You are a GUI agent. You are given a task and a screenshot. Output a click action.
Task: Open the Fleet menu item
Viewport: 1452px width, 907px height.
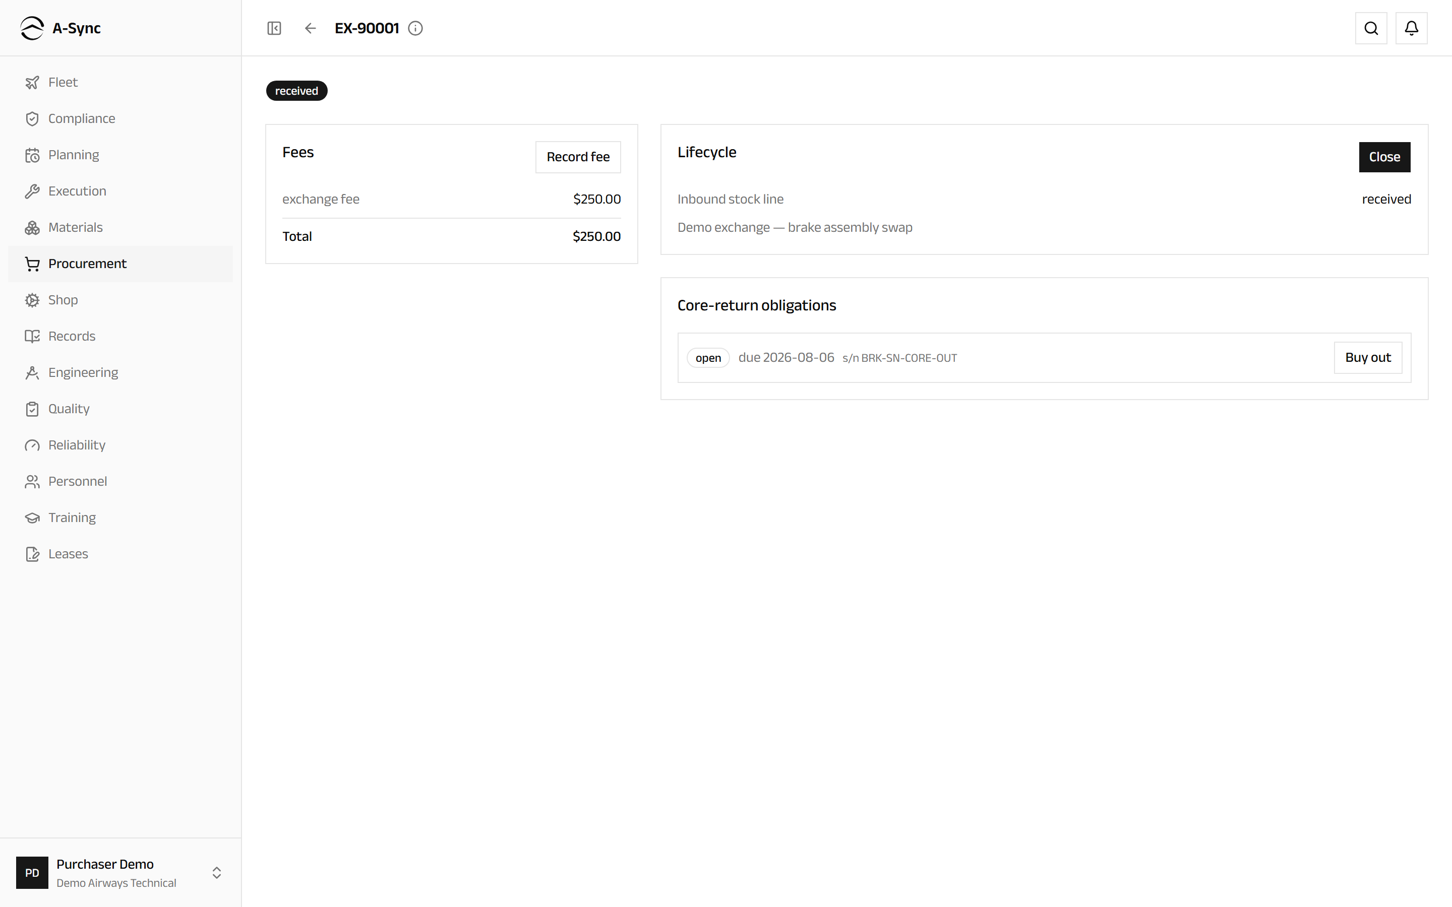click(120, 82)
